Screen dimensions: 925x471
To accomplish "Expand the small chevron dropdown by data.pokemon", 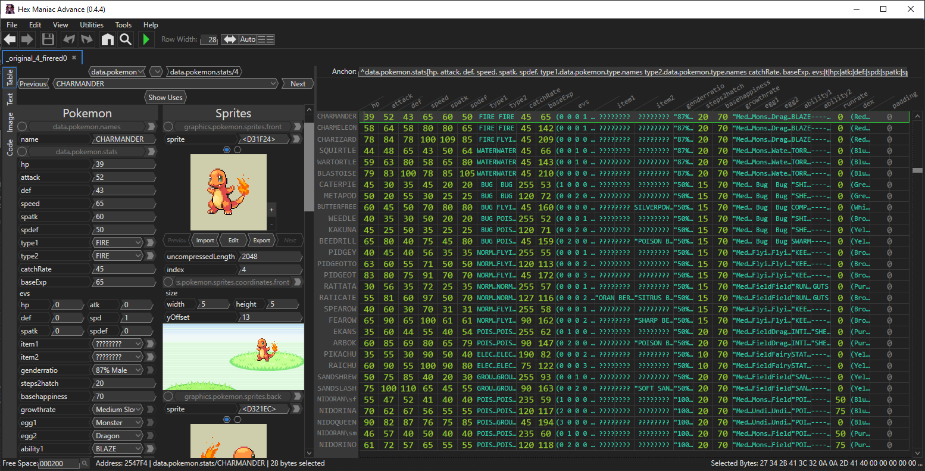I will click(157, 72).
